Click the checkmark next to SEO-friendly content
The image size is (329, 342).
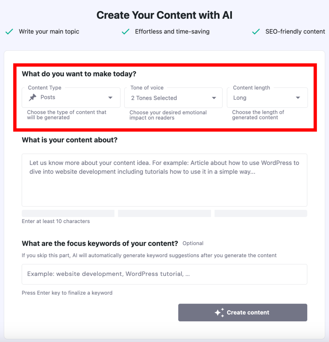(255, 31)
